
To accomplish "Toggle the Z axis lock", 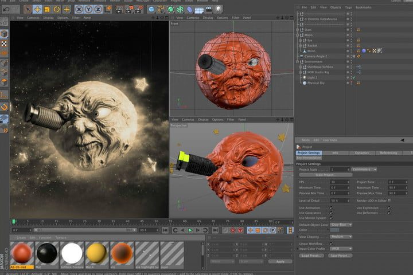I will (98, 10).
